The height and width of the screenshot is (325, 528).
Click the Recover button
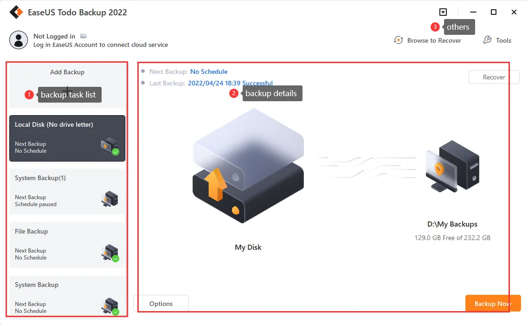[494, 77]
